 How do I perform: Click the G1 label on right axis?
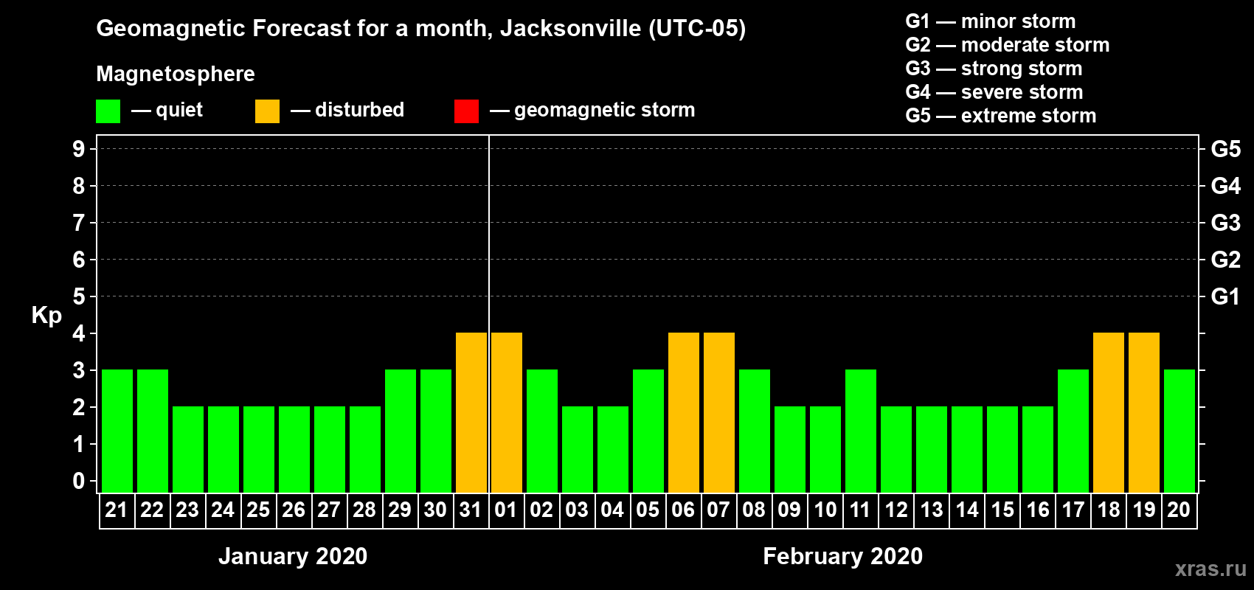pyautogui.click(x=1225, y=296)
